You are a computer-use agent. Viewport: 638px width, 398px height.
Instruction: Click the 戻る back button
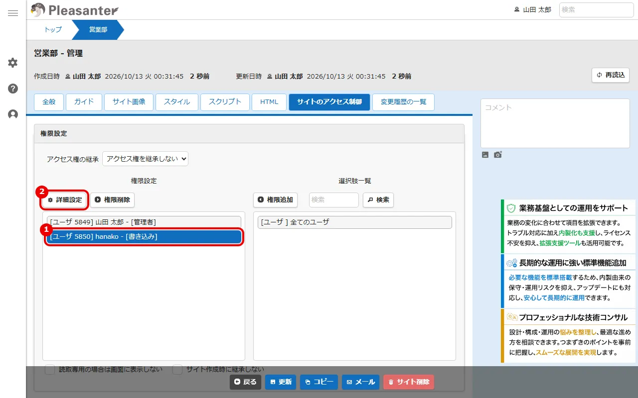[245, 382]
